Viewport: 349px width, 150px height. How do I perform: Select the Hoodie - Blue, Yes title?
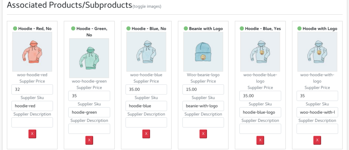coord(263,29)
